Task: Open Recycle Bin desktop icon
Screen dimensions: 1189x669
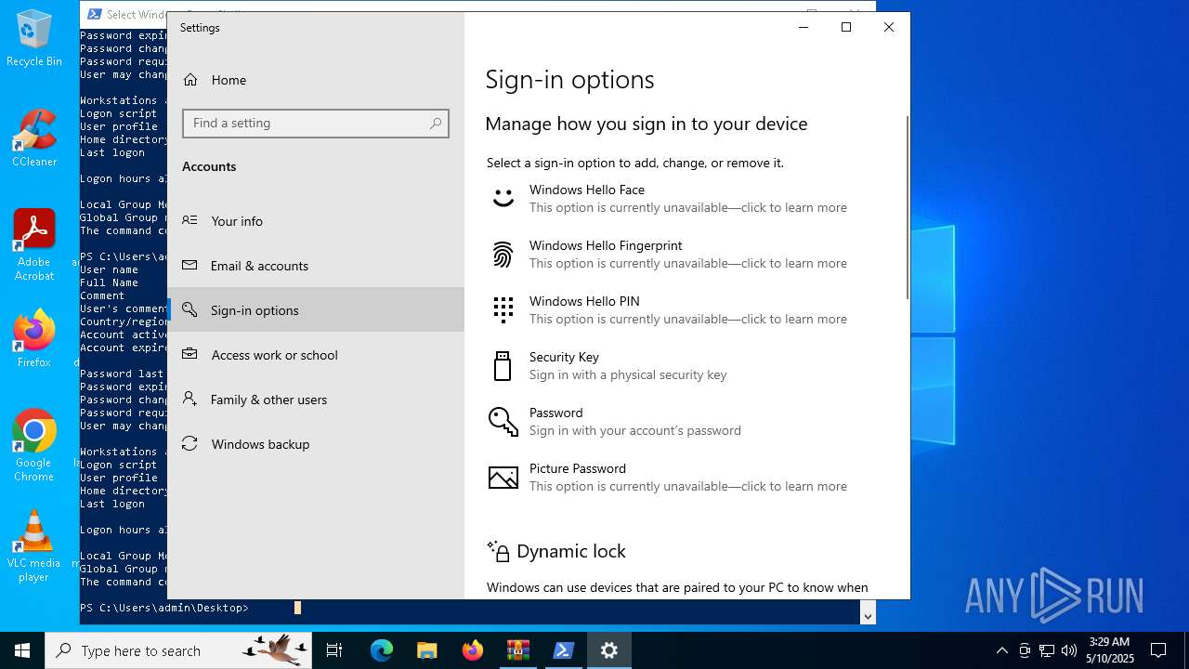Action: pyautogui.click(x=34, y=39)
